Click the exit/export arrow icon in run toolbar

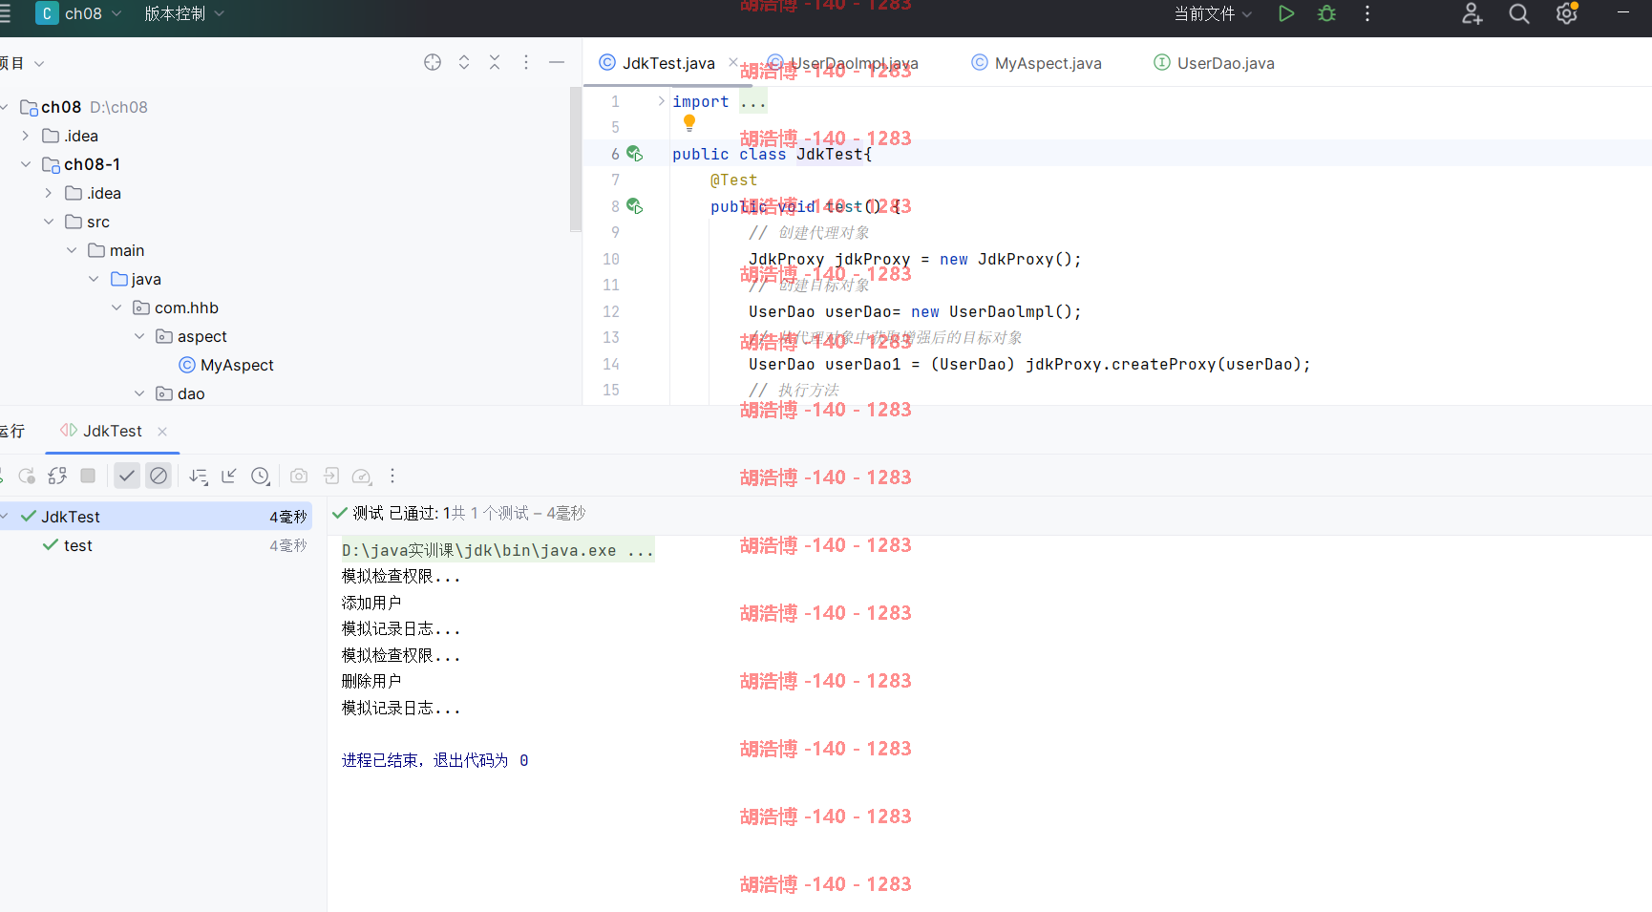click(x=331, y=476)
